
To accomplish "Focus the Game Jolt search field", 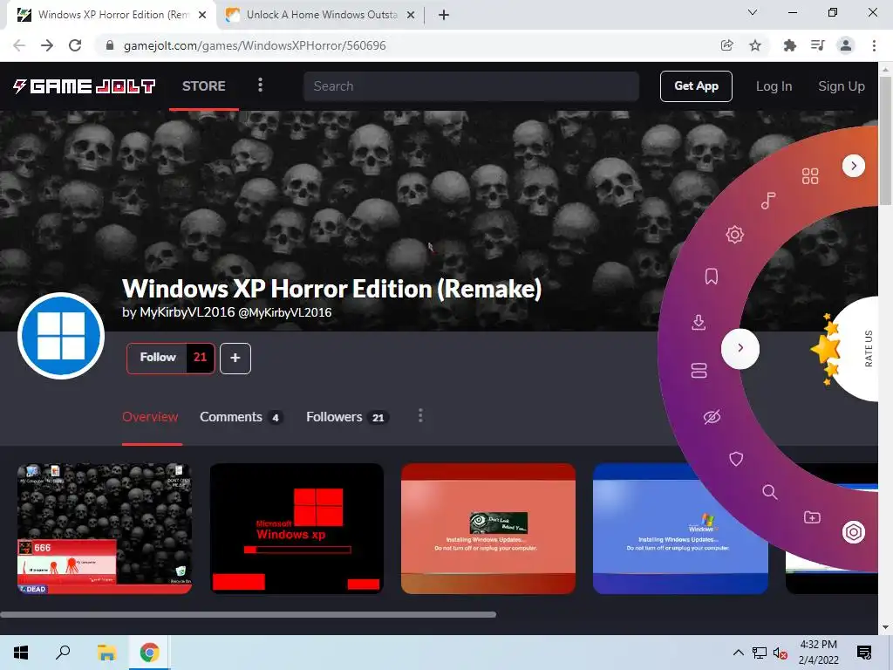I will 471,86.
